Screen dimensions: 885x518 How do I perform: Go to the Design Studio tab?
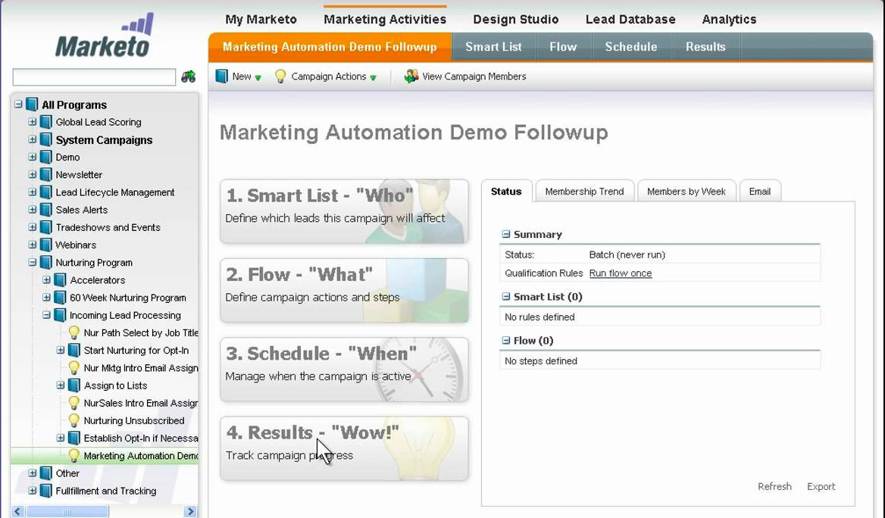point(516,19)
